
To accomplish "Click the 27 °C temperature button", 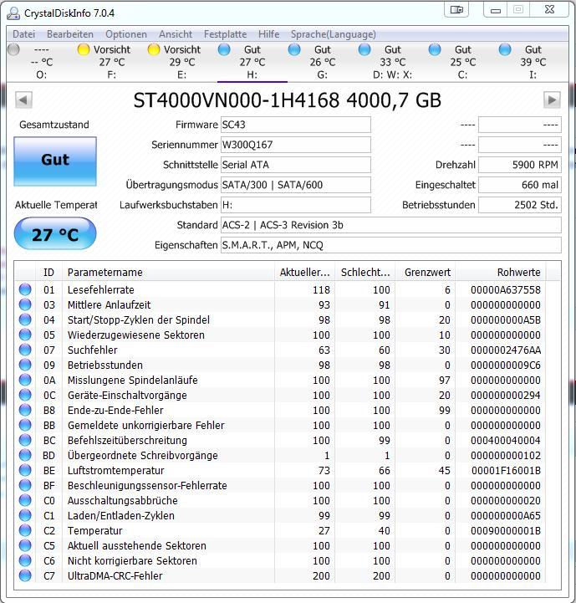I will pos(55,234).
